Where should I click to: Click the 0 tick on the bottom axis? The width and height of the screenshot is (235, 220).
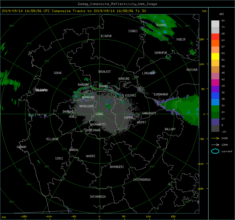(99, 217)
